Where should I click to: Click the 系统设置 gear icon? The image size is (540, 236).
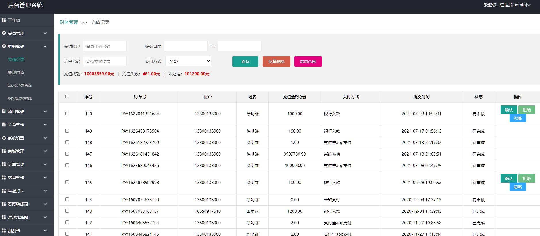pyautogui.click(x=4, y=138)
